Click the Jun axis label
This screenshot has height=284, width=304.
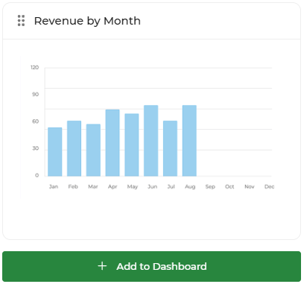[x=153, y=186]
